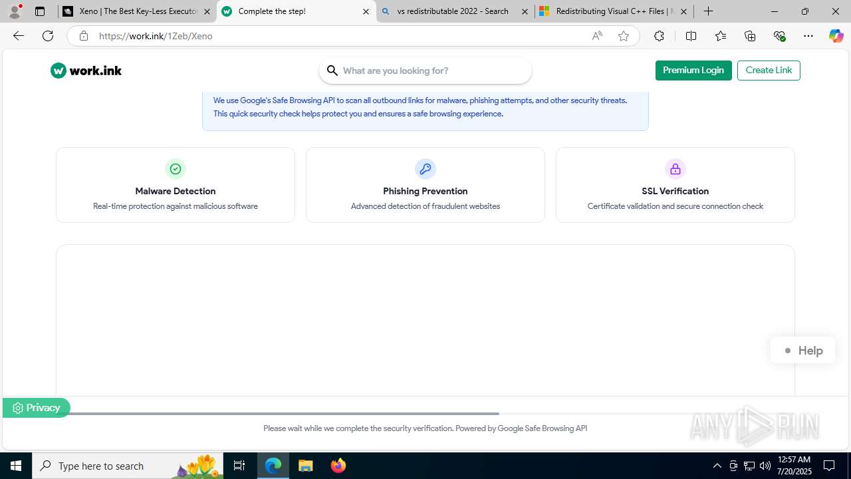Open the Help chat widget
The image size is (851, 479).
pyautogui.click(x=802, y=351)
